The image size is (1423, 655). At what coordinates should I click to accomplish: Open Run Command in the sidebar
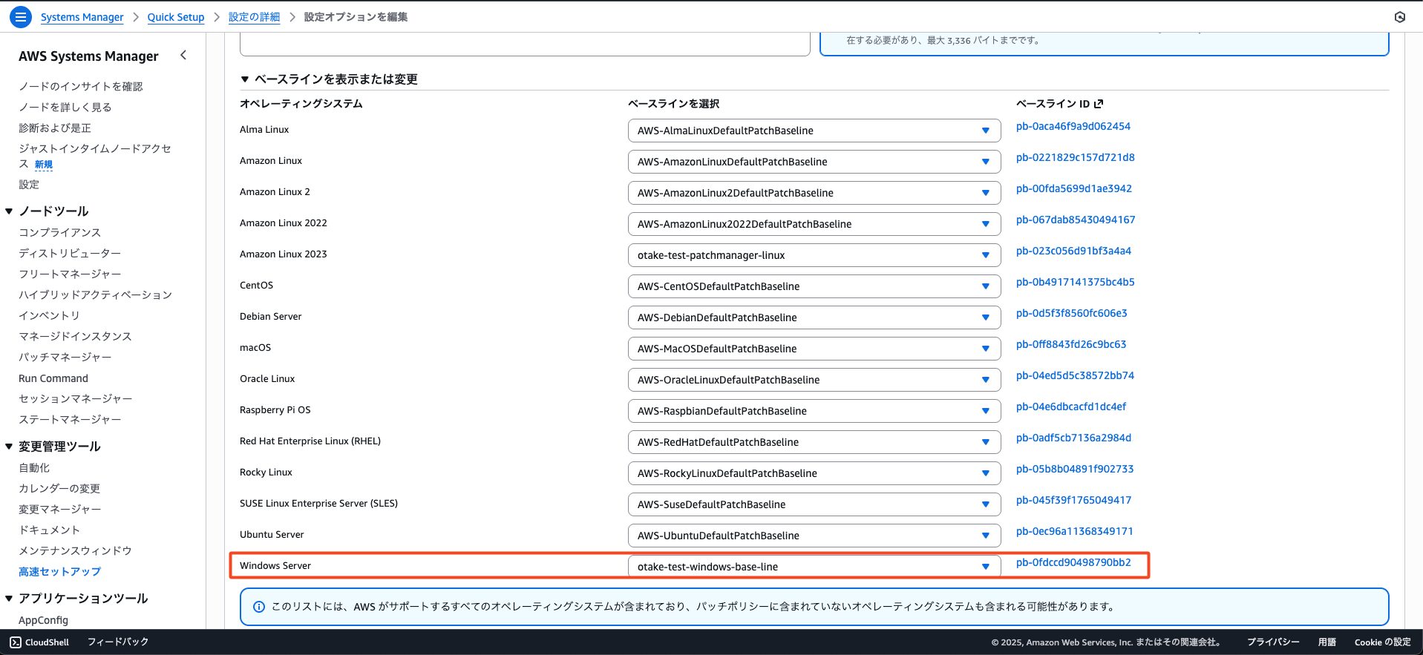coord(53,378)
